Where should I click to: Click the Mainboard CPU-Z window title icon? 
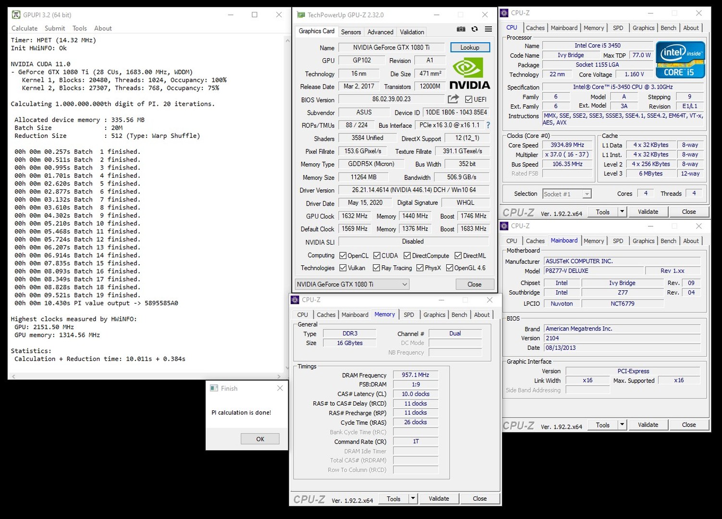point(504,226)
